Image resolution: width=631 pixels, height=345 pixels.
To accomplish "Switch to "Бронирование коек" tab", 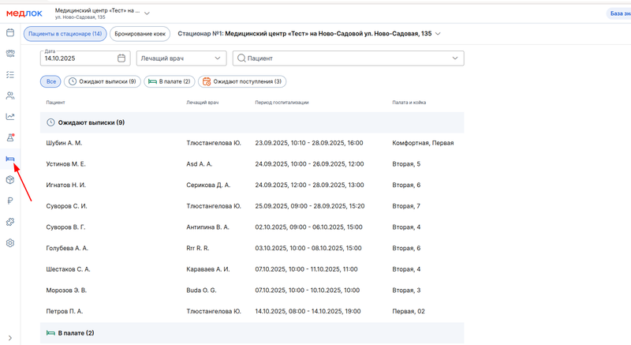I will [140, 34].
